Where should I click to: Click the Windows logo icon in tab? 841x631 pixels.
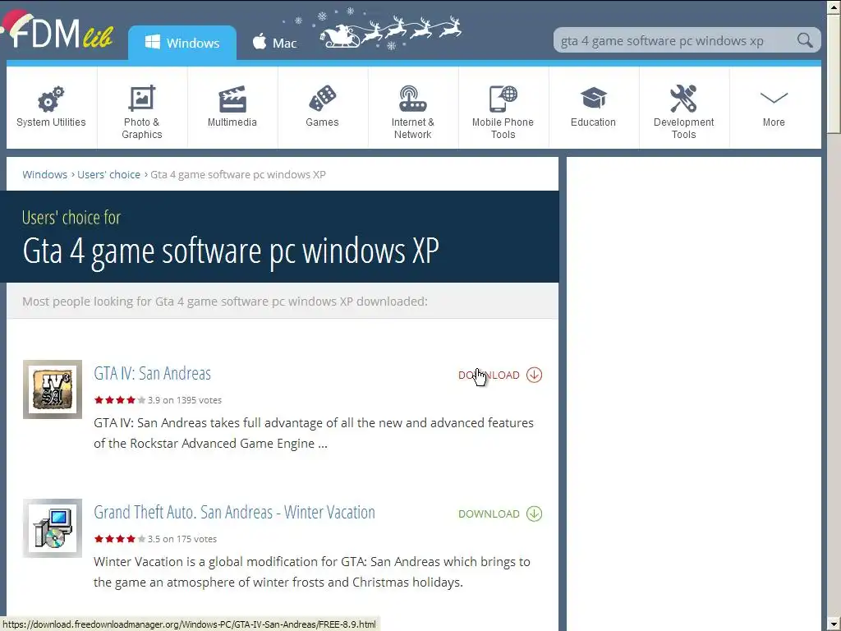click(152, 43)
